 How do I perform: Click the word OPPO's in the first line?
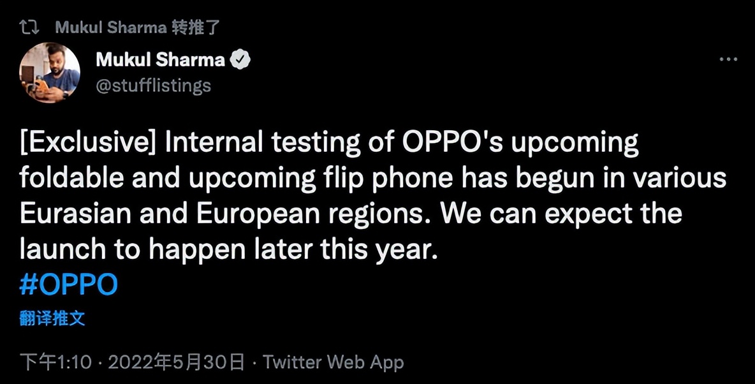453,144
